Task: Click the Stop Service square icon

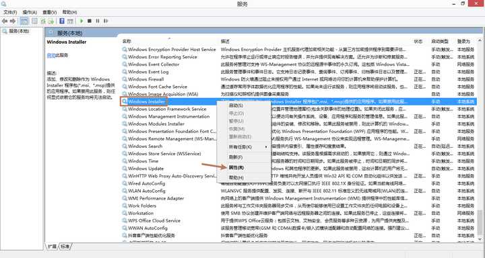Action: [90, 21]
